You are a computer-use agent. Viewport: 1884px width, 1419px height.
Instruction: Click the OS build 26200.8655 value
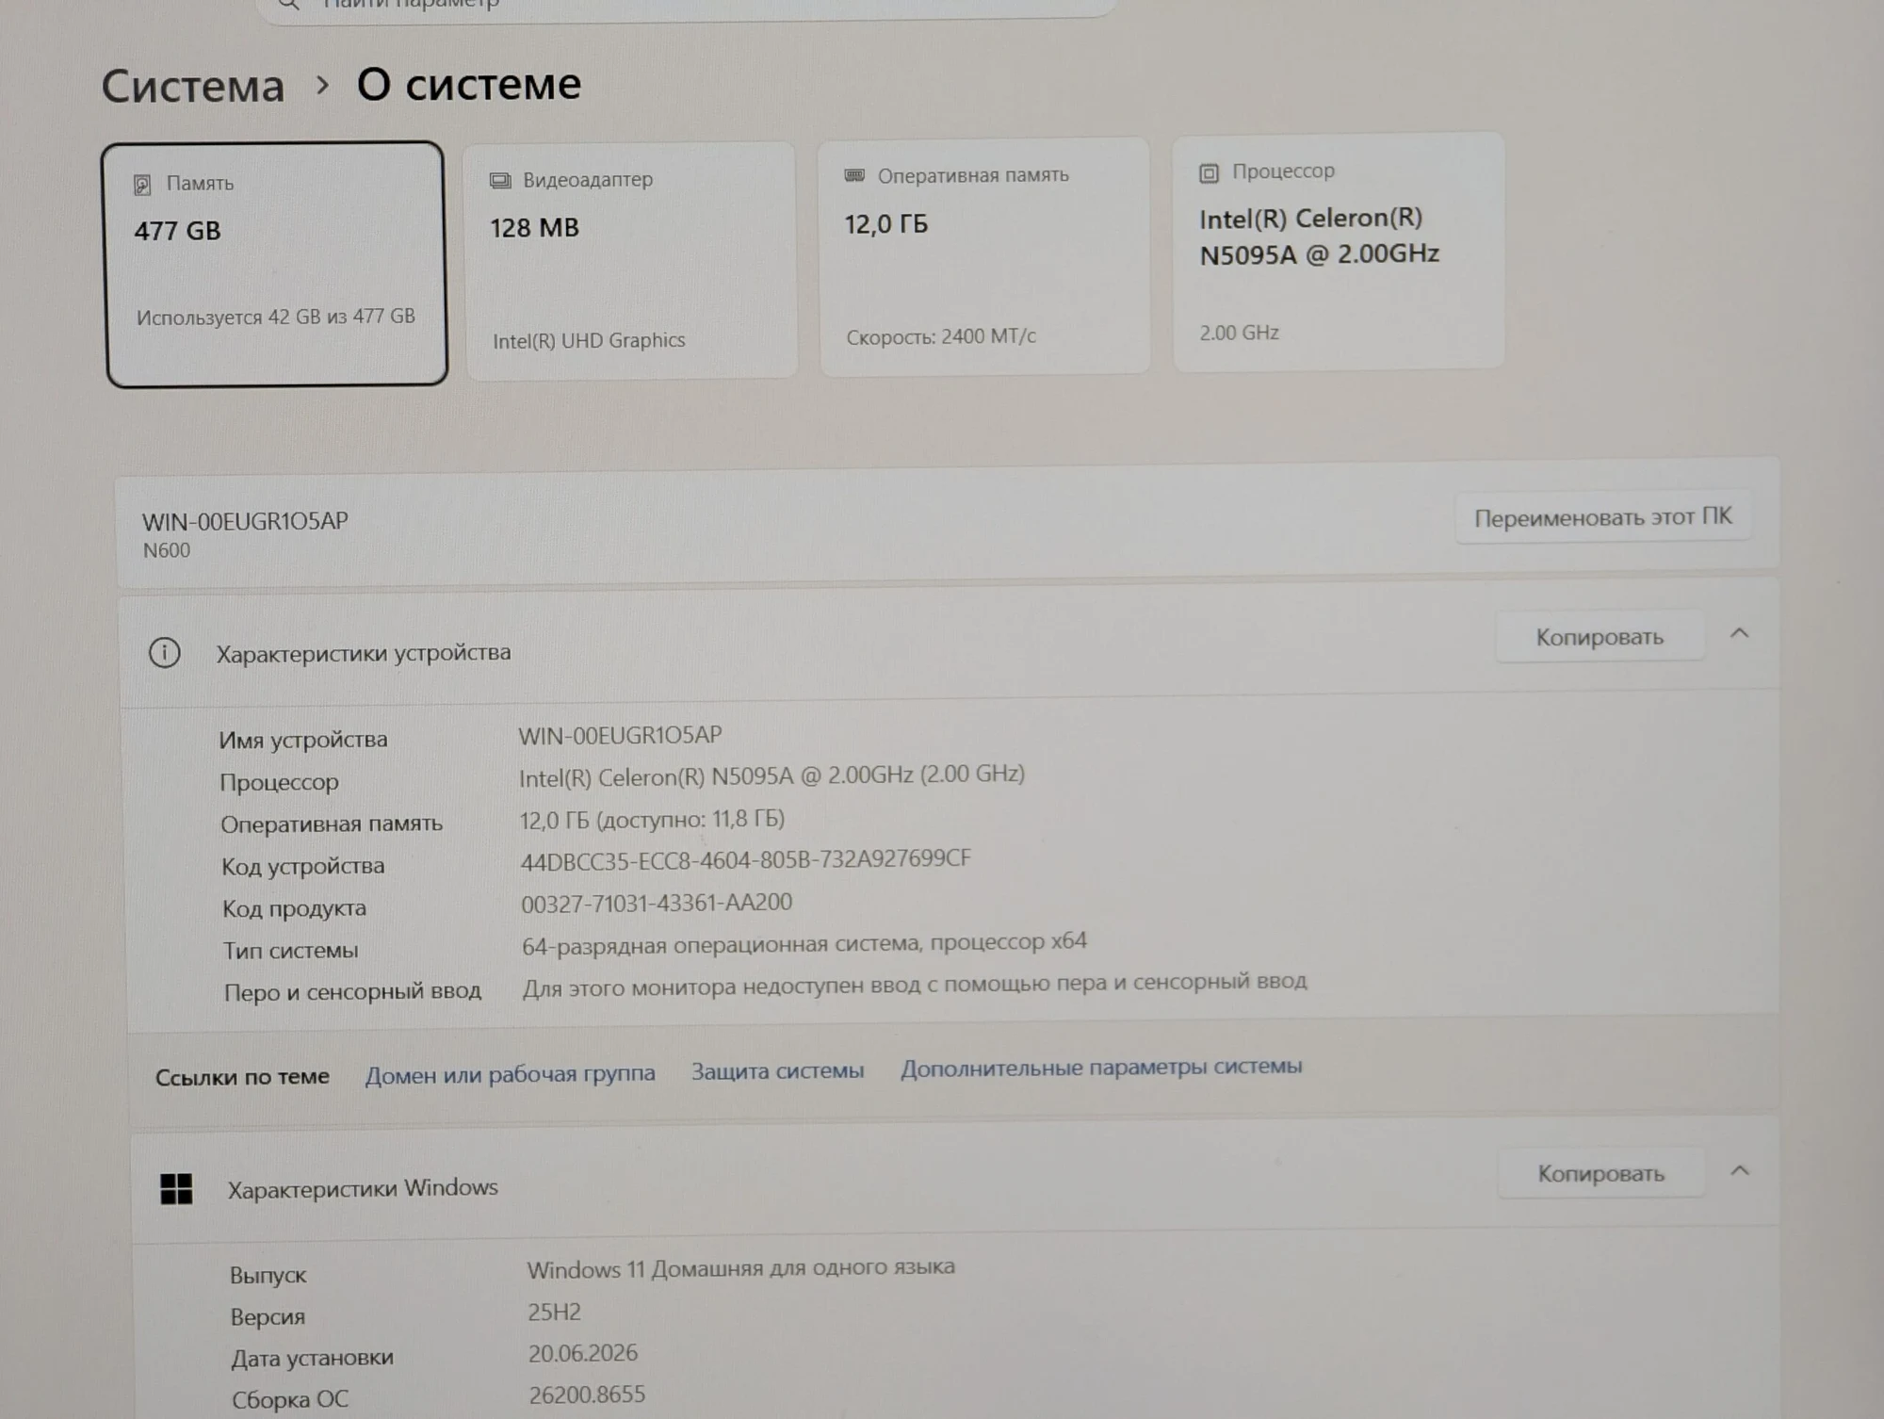click(x=587, y=1395)
